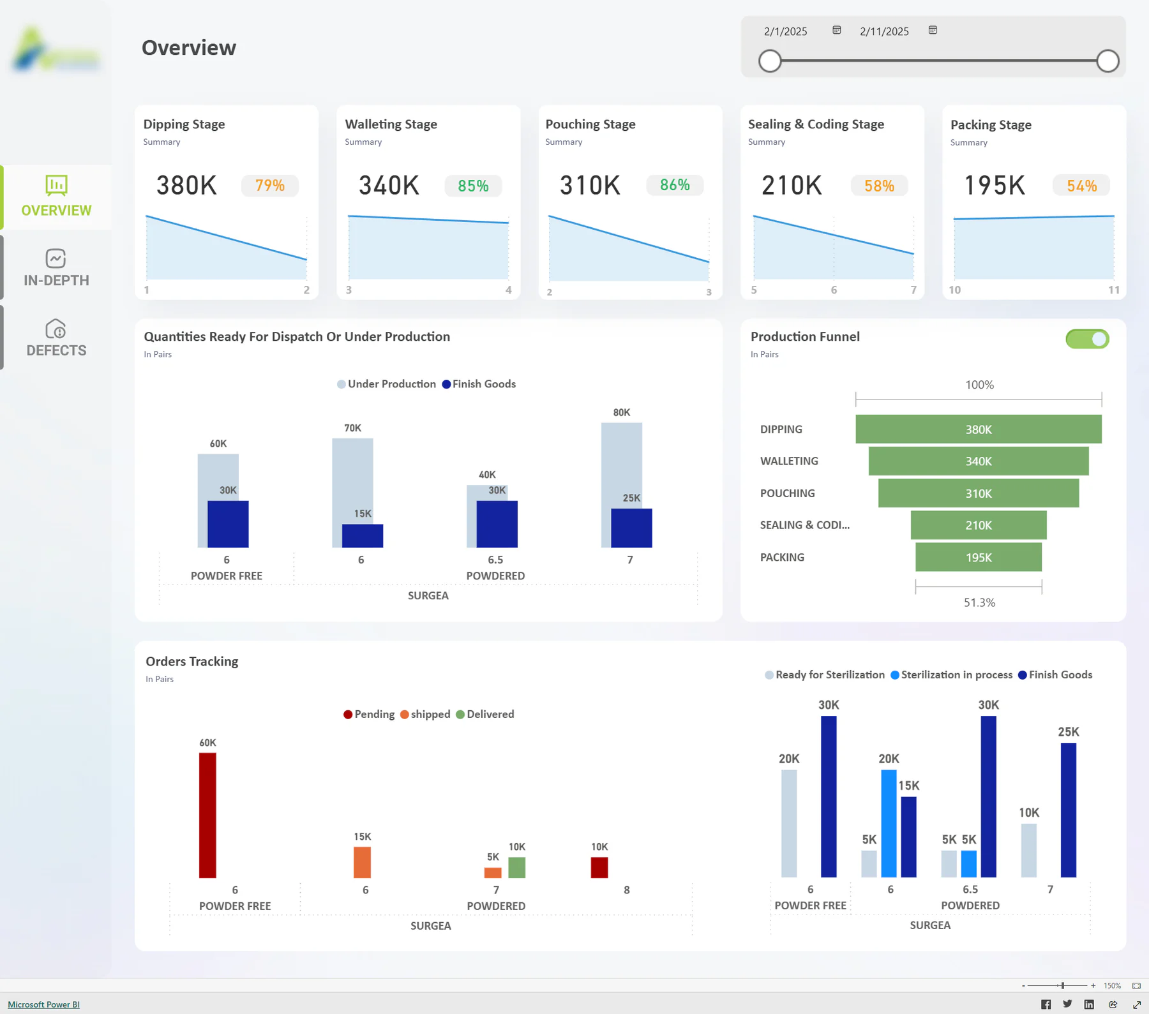
Task: Click fit to page icon near zoom
Action: [x=1136, y=986]
